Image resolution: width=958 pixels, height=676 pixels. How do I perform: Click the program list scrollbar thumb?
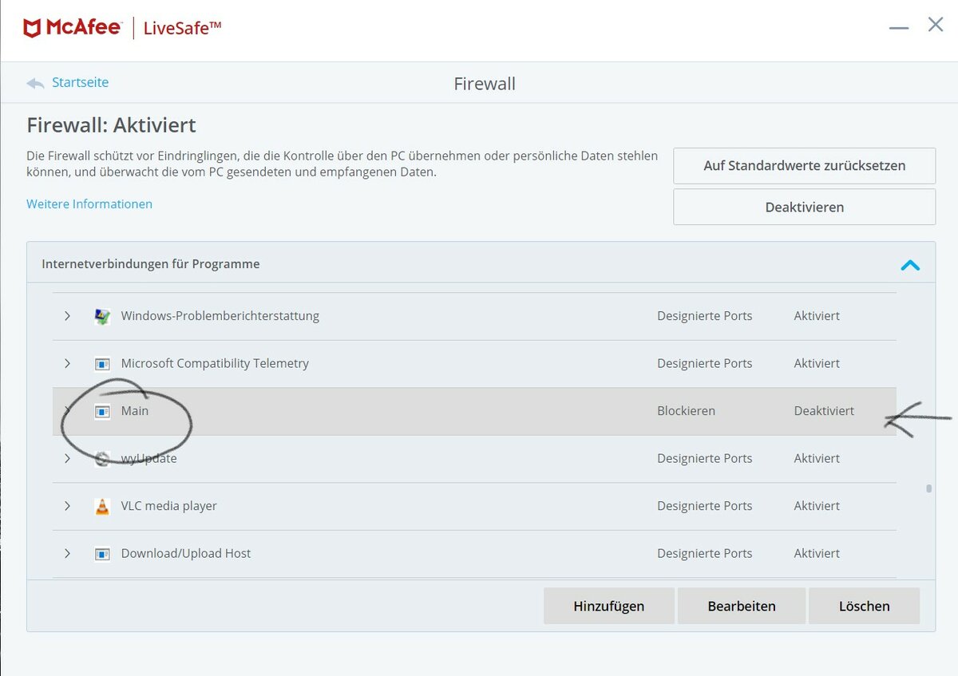click(x=928, y=488)
